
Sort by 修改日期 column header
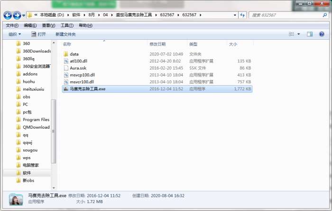pyautogui.click(x=157, y=44)
